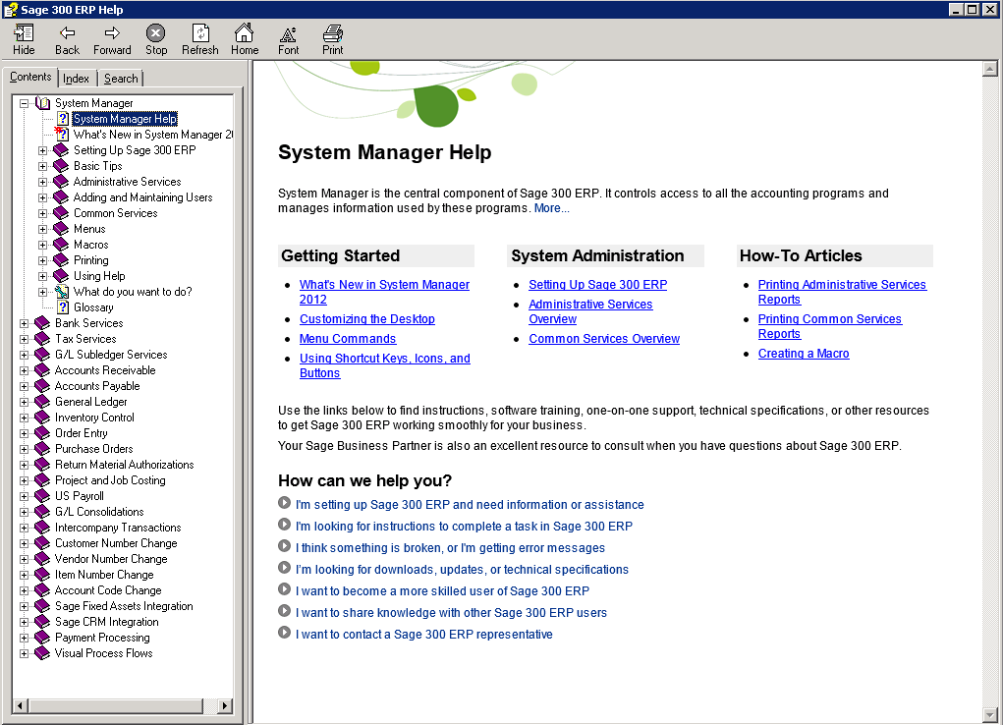
Task: Click the More... link in intro
Action: point(551,208)
